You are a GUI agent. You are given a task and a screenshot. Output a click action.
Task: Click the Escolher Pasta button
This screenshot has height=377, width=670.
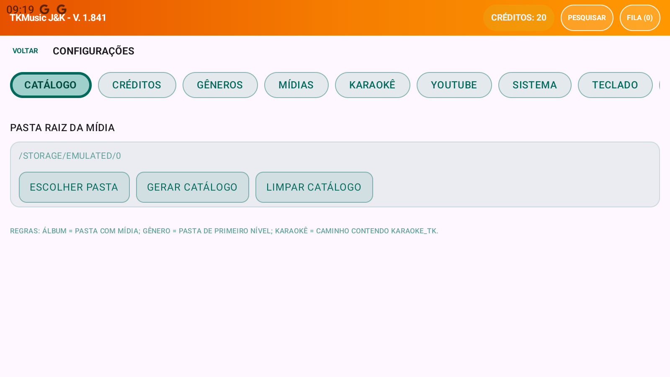coord(74,187)
